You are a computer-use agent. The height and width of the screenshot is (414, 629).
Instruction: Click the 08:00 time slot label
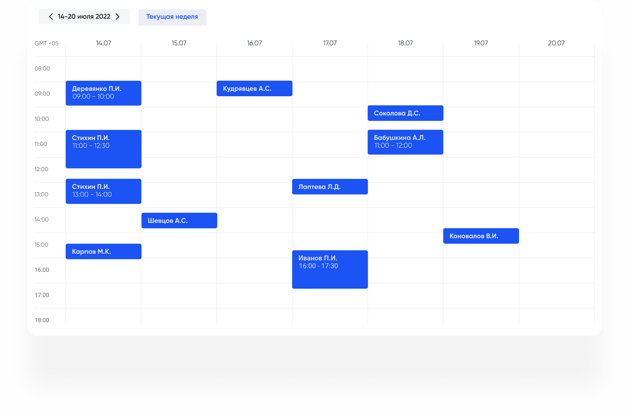pos(42,69)
